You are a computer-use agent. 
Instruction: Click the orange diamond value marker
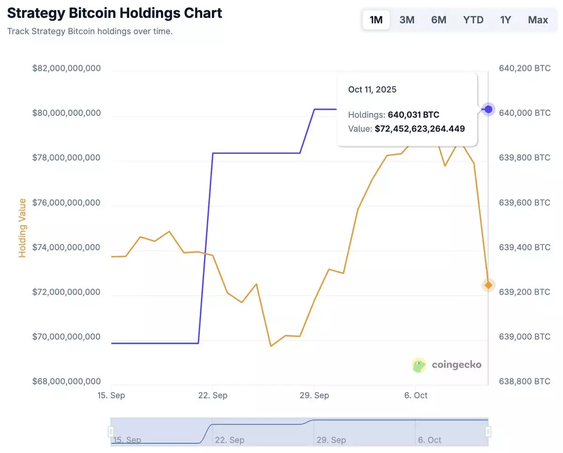488,285
